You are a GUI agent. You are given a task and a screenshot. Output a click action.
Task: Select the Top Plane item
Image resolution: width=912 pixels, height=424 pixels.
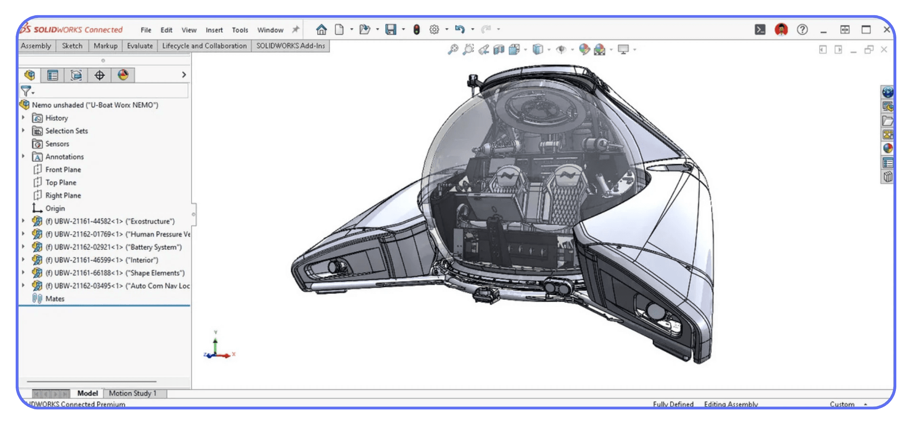pyautogui.click(x=55, y=182)
